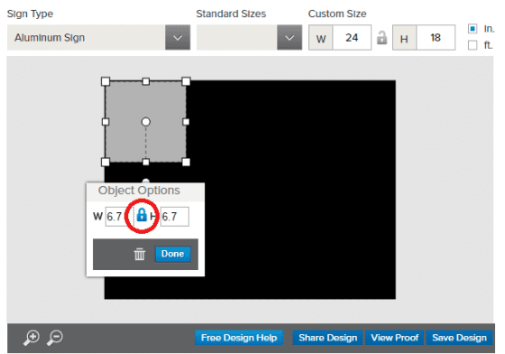Click the right-middle handle of gray square
505x354 pixels.
pyautogui.click(x=186, y=122)
